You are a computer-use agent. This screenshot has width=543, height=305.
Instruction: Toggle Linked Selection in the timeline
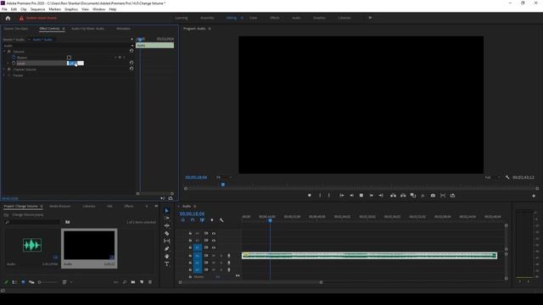(x=202, y=220)
